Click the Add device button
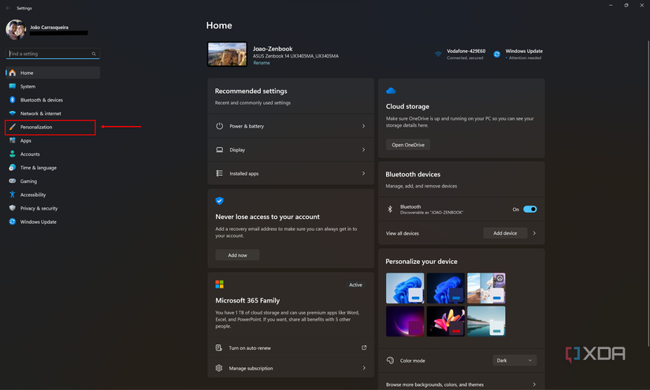Screen dimensions: 650x390 point(505,233)
